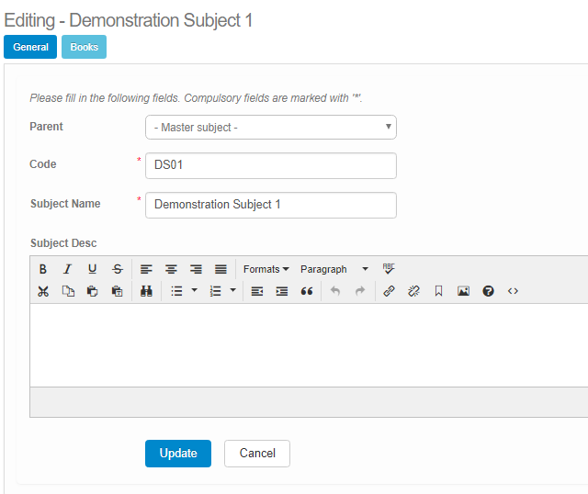This screenshot has height=494, width=588.
Task: Click the insert link icon
Action: point(389,291)
